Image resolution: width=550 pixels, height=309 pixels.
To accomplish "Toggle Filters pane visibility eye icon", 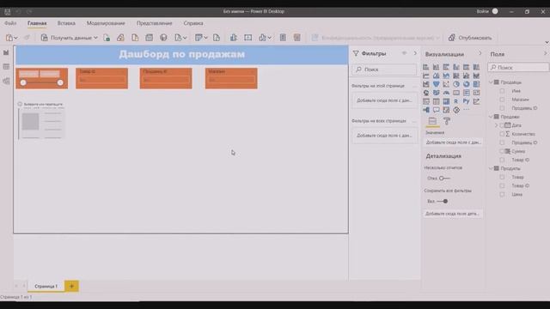I will [405, 53].
